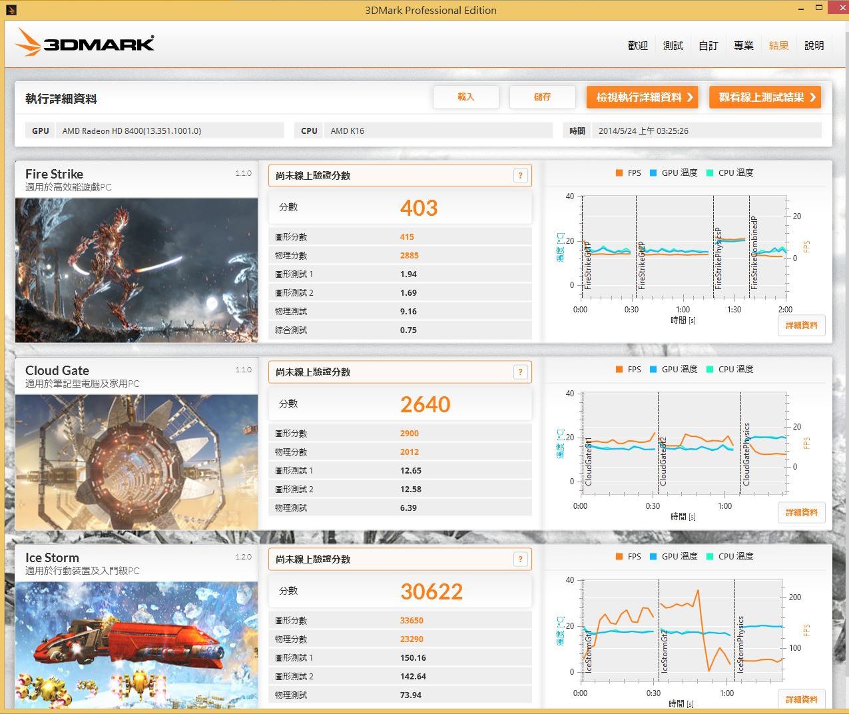This screenshot has height=714, width=849.
Task: Click Fire Strike 綜合測試 value 0.75
Action: pyautogui.click(x=408, y=330)
